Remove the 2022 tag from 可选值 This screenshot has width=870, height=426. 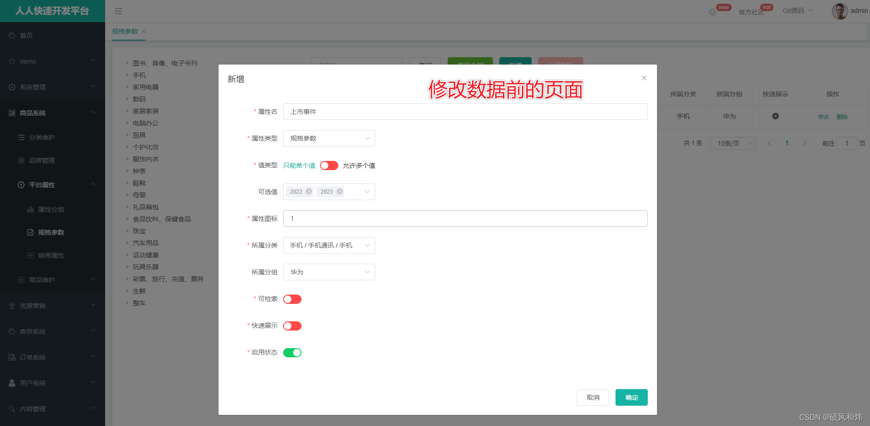(309, 191)
